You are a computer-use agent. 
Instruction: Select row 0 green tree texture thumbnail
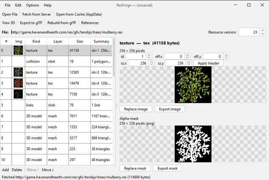click(18, 50)
